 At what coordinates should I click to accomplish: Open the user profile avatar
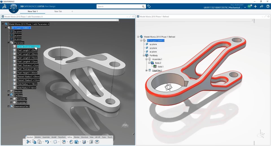pyautogui.click(x=249, y=6)
